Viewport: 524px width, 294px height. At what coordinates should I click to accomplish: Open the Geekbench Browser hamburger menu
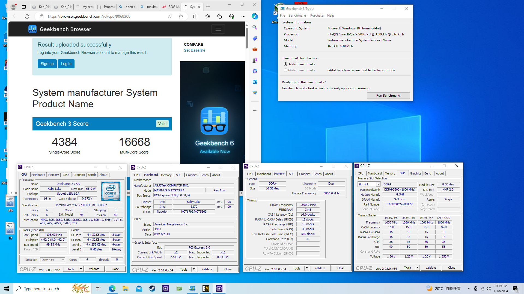218,29
